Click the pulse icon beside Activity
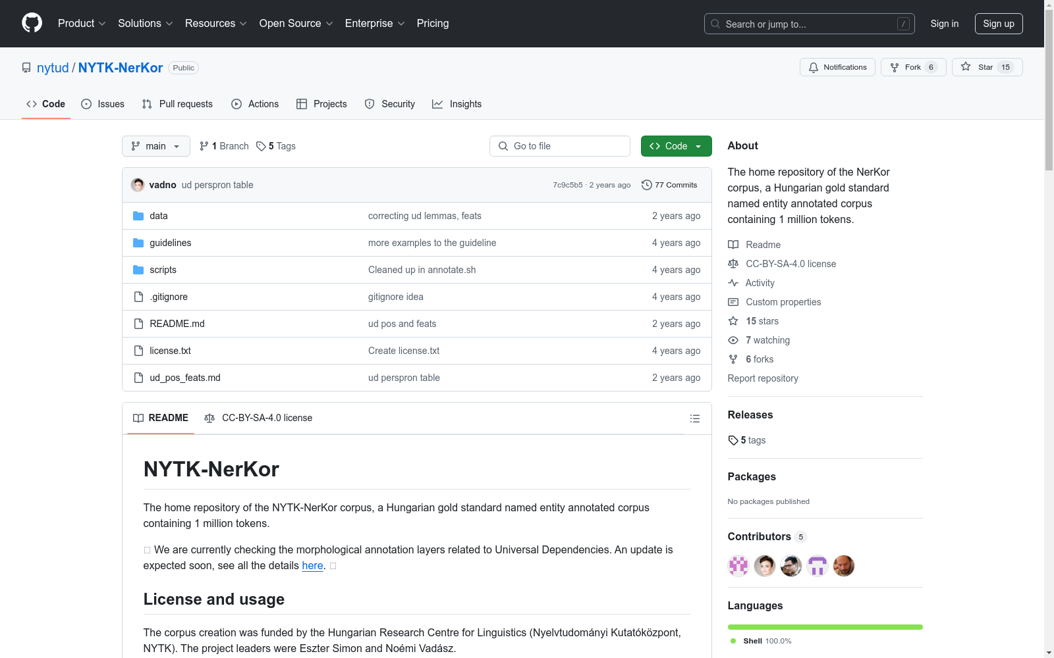The image size is (1054, 658). (x=733, y=283)
